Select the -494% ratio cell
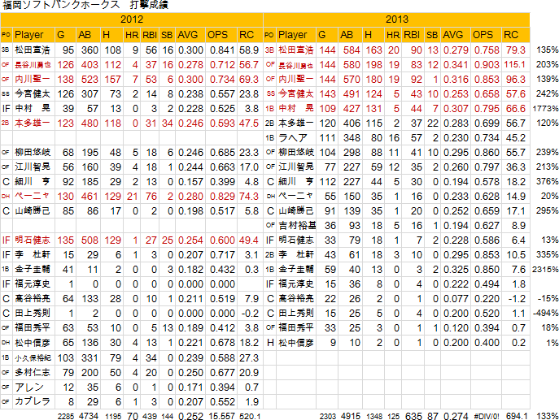This screenshot has width=559, height=420. pos(545,313)
